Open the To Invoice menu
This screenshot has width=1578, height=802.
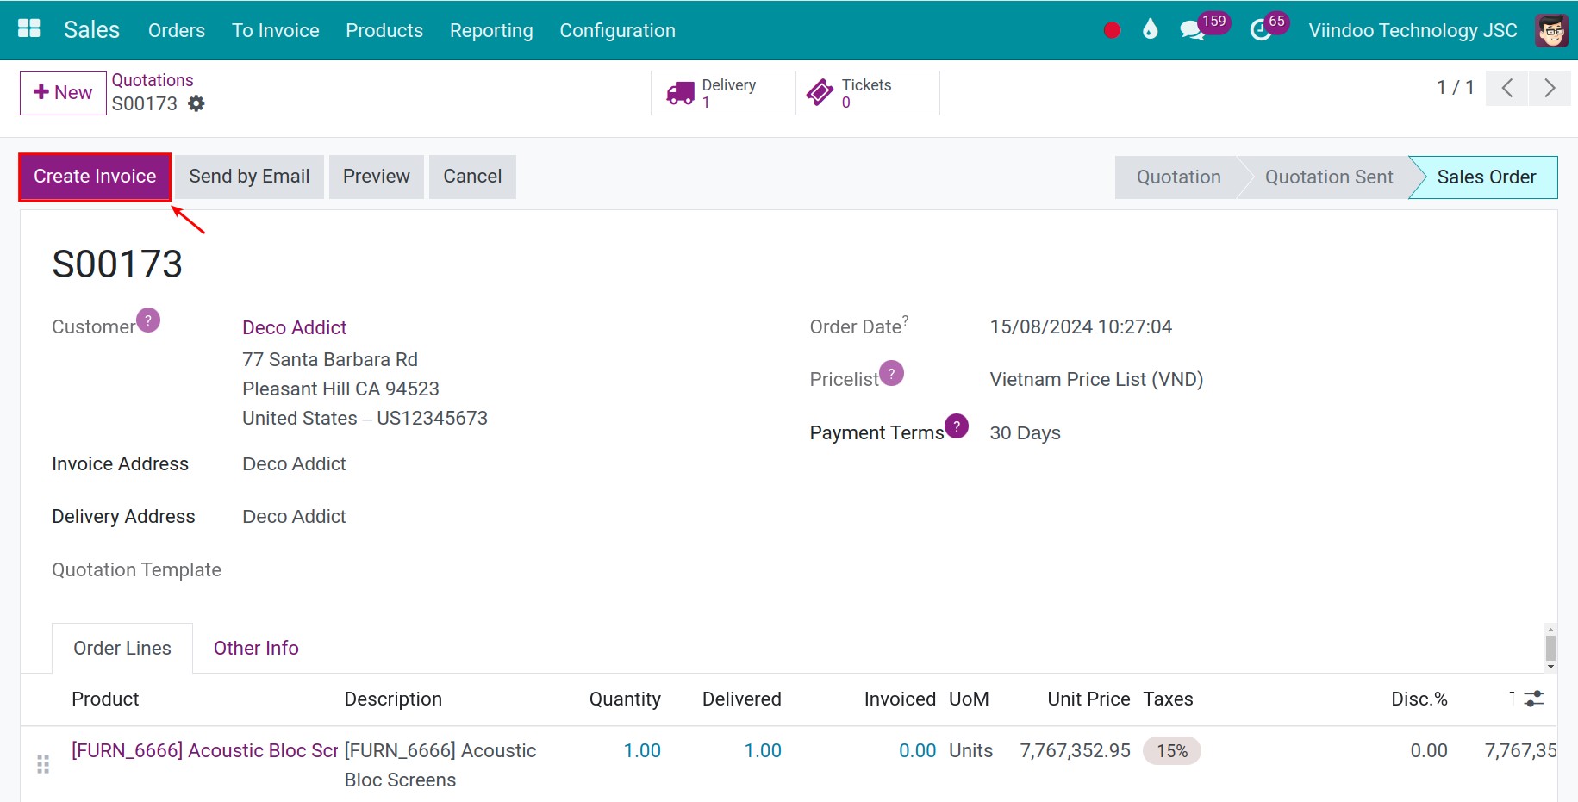tap(276, 30)
